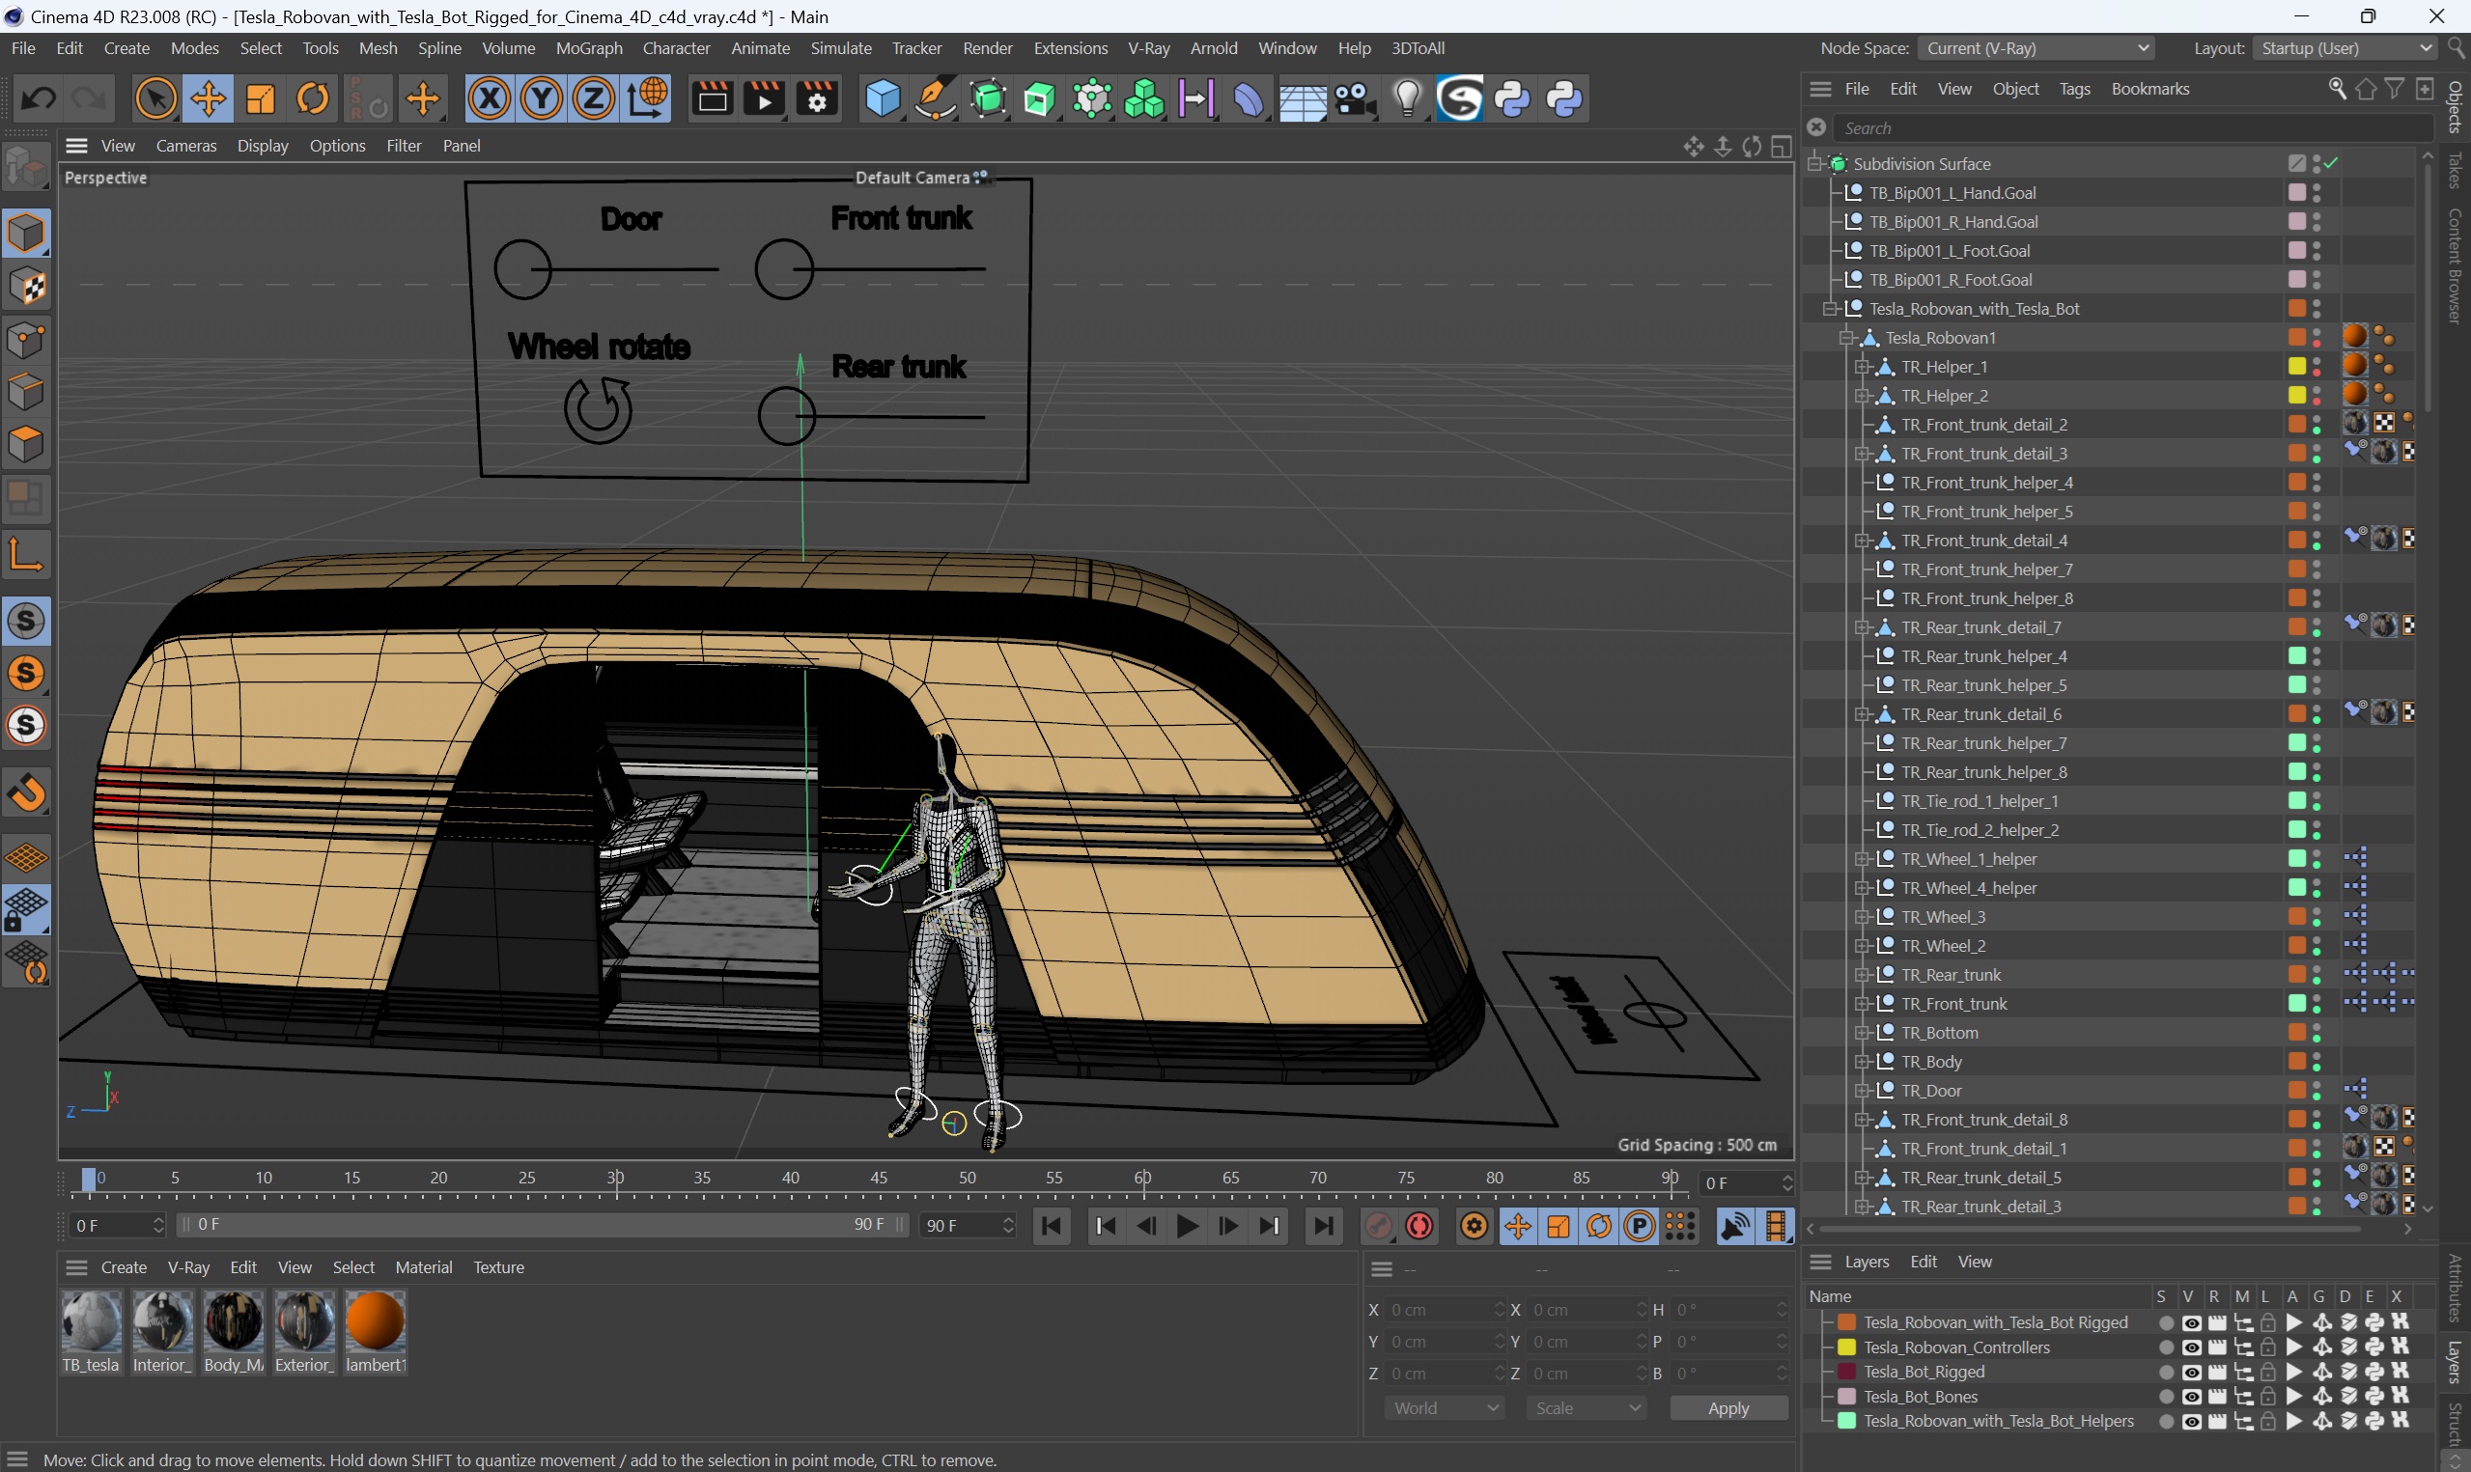Click Render View clapperboard icon

point(713,98)
